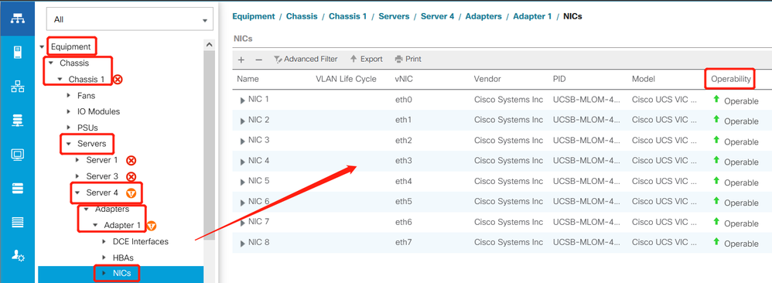Go to Adapter 1 breadcrumb link

point(532,16)
